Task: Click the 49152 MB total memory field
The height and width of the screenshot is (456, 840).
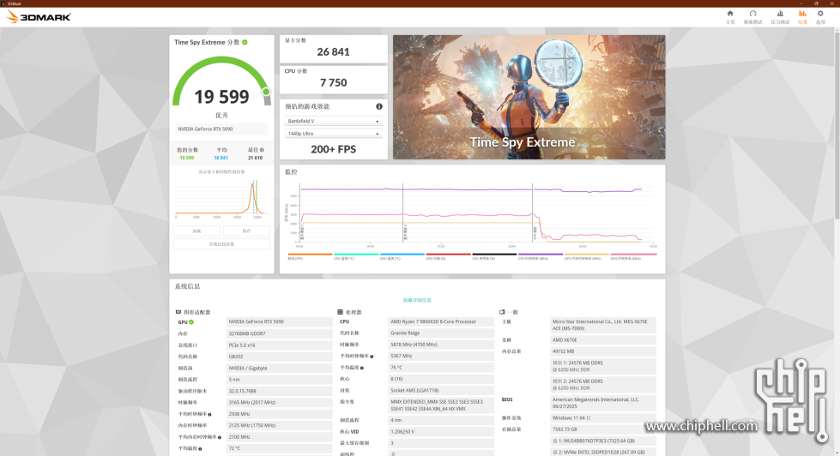Action: (x=603, y=351)
